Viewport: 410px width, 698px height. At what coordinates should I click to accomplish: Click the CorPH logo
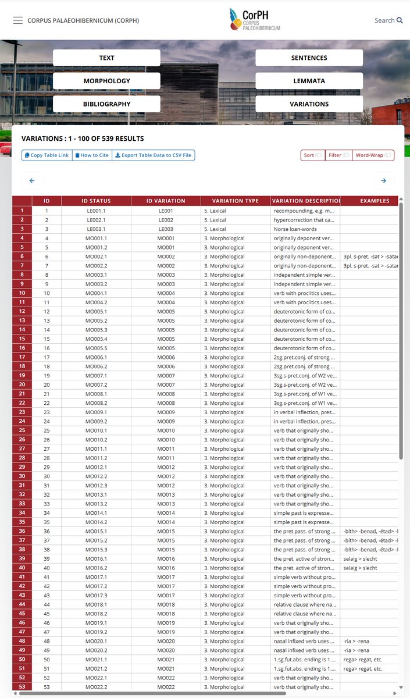pos(255,20)
